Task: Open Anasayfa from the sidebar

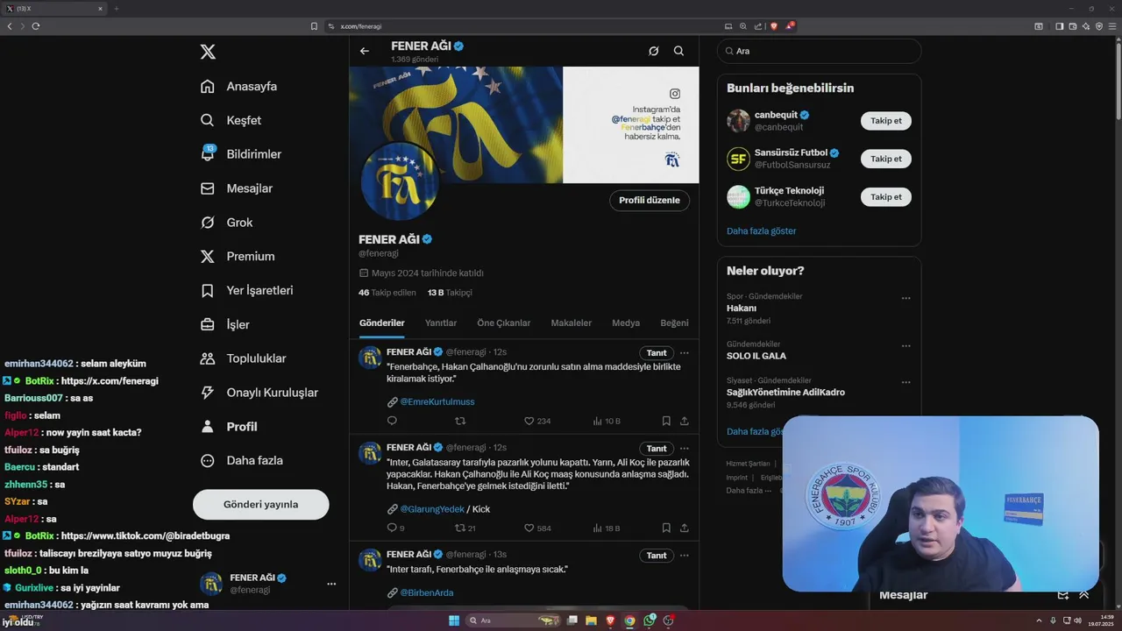Action: tap(238, 86)
